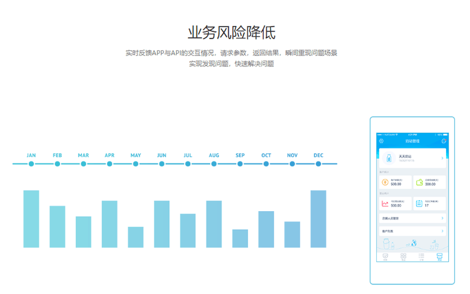Click the October bar in chart

pos(266,229)
